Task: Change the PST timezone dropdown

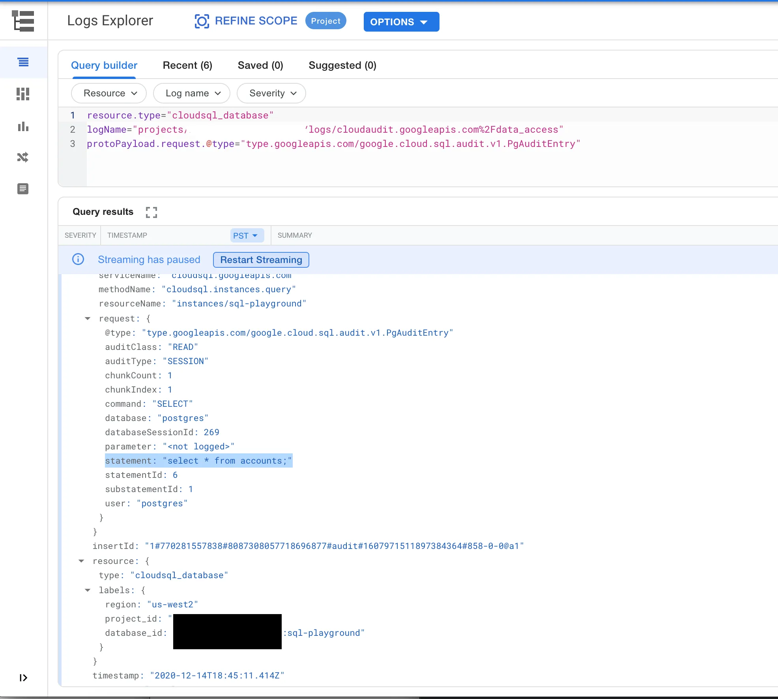Action: [x=247, y=235]
